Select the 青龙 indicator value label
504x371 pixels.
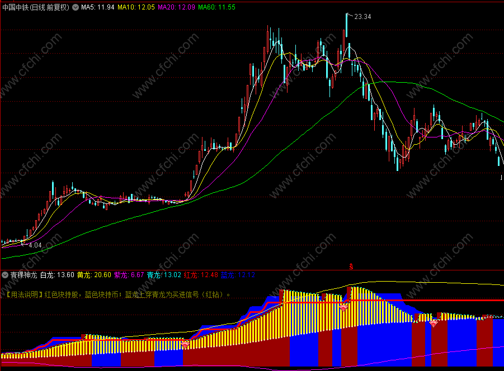click(x=164, y=275)
